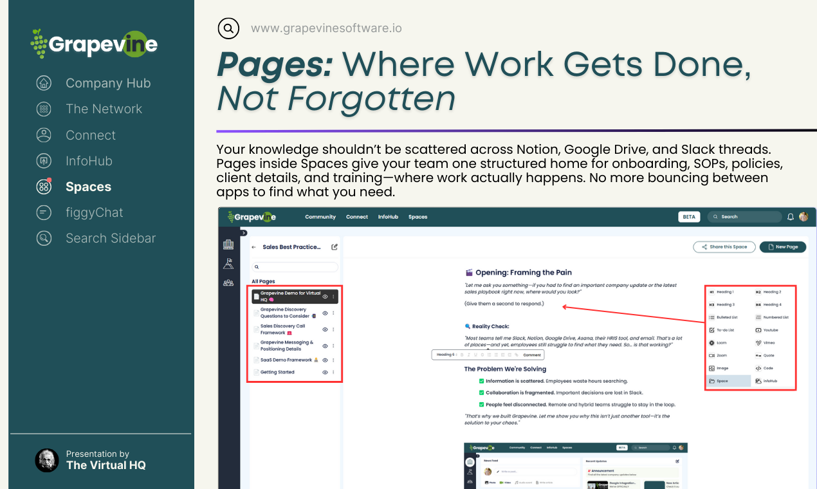817x489 pixels.
Task: Open options menu for Sales Discovery Call Framework
Action: [x=333, y=329]
